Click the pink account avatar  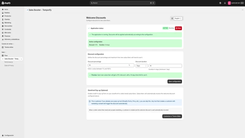229,3
